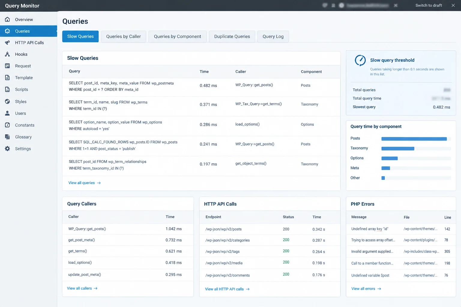
Task: Click the Meta query time bar
Action: point(386,168)
